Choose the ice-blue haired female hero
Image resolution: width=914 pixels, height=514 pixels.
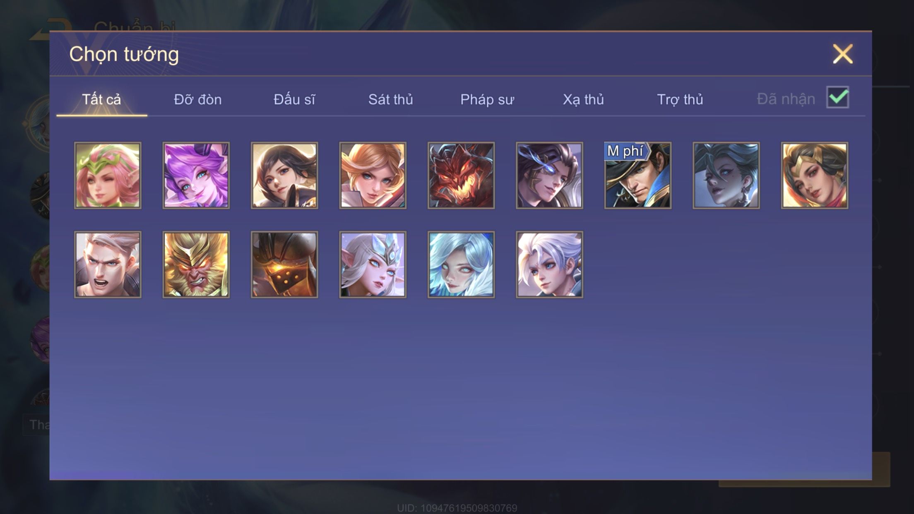[461, 264]
